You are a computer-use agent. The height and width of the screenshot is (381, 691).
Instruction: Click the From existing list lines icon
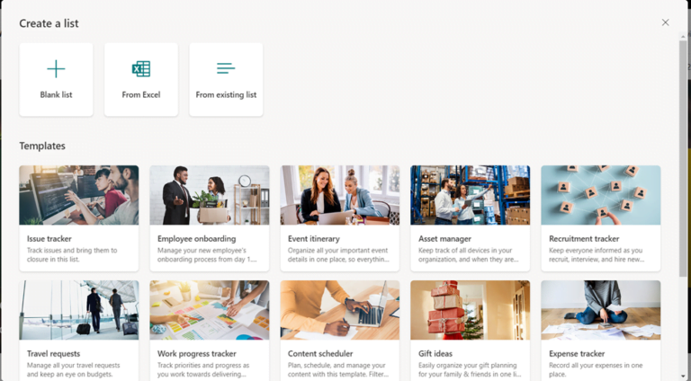[x=226, y=68]
